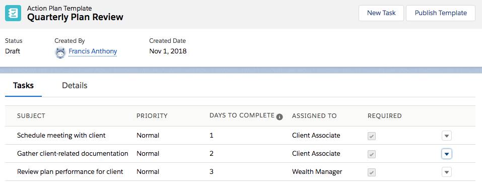This screenshot has height=185, width=482.
Task: Switch to the Details tab
Action: [x=75, y=85]
